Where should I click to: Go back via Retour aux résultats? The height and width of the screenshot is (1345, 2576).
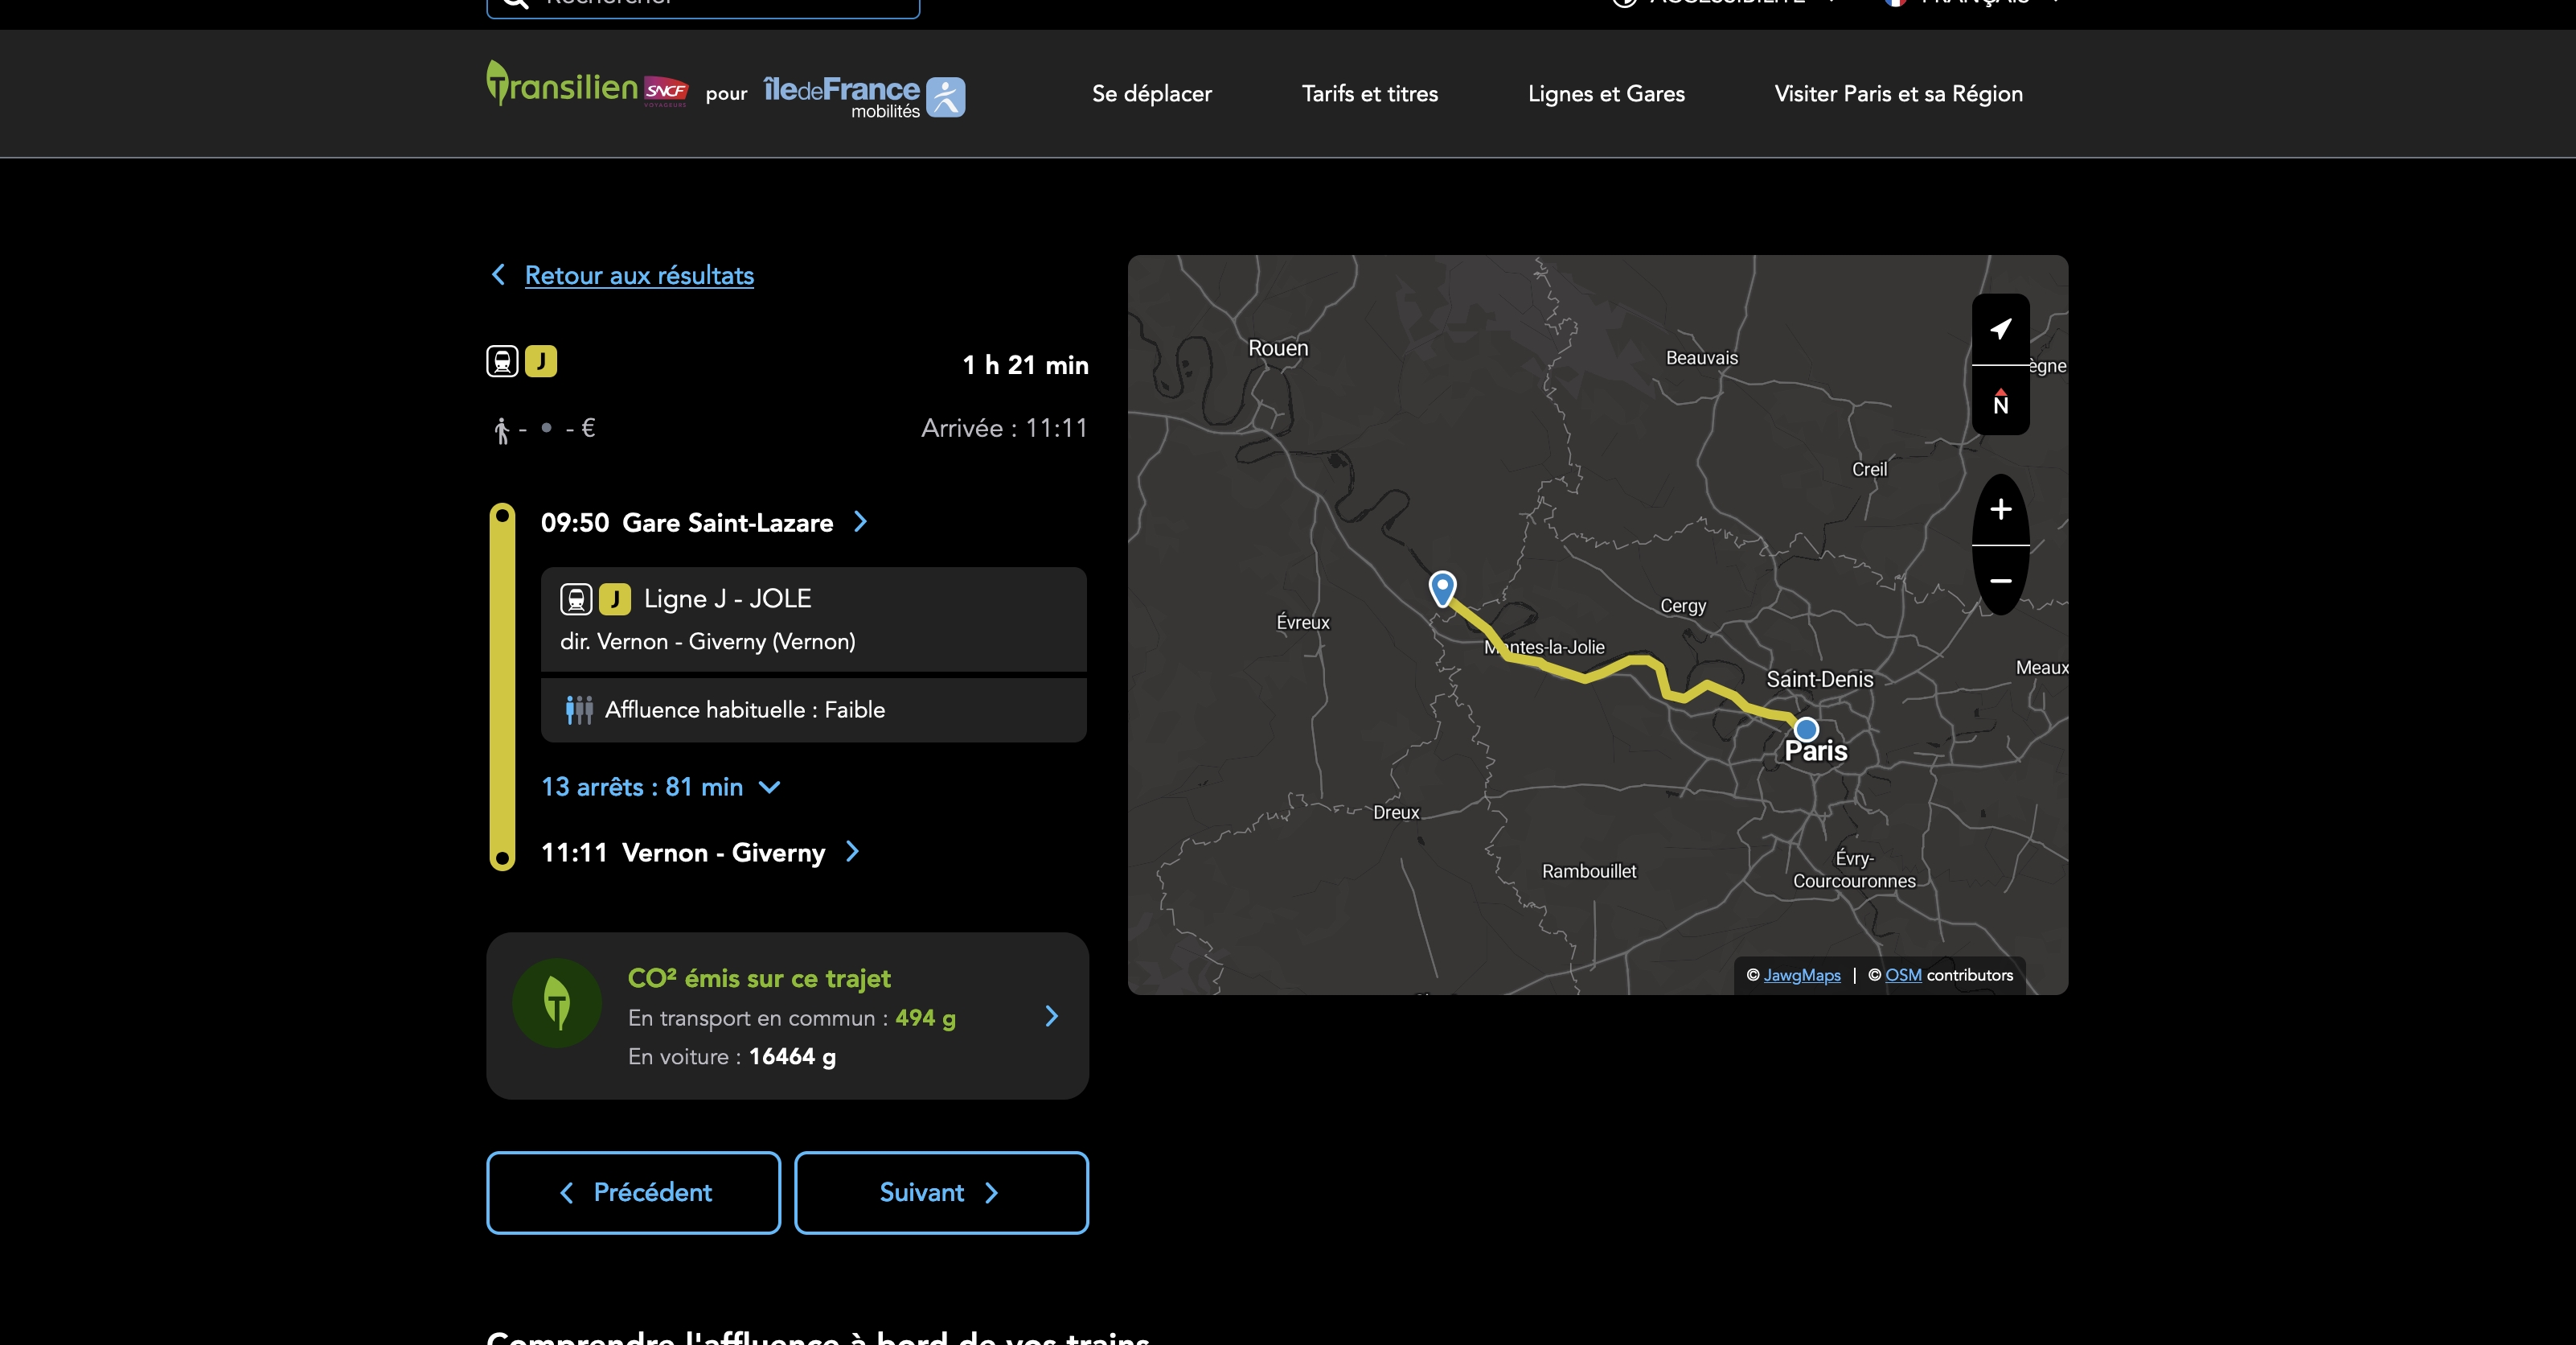pyautogui.click(x=639, y=275)
